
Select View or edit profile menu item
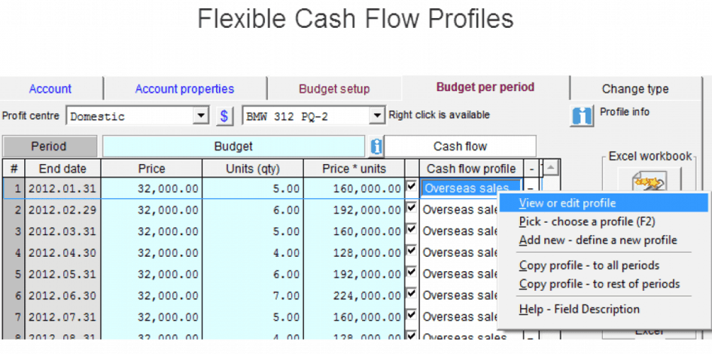pos(567,203)
